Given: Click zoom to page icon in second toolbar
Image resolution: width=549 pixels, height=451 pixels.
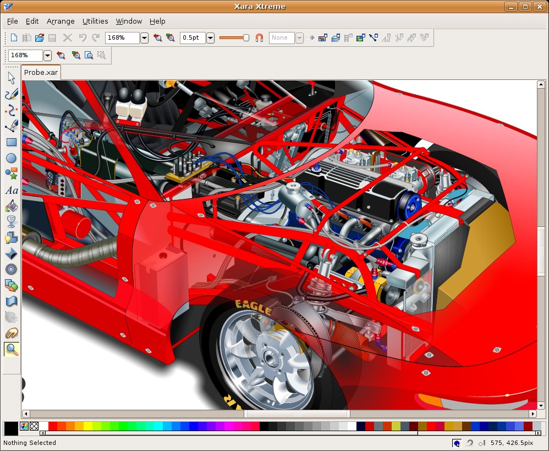Looking at the screenshot, I should pos(89,55).
